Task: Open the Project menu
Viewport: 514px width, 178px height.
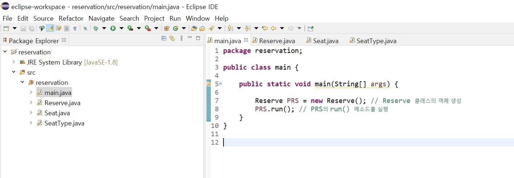Action: 154,18
